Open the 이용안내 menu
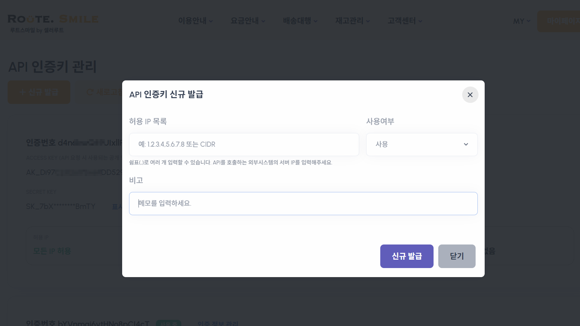The height and width of the screenshot is (326, 580). point(195,21)
